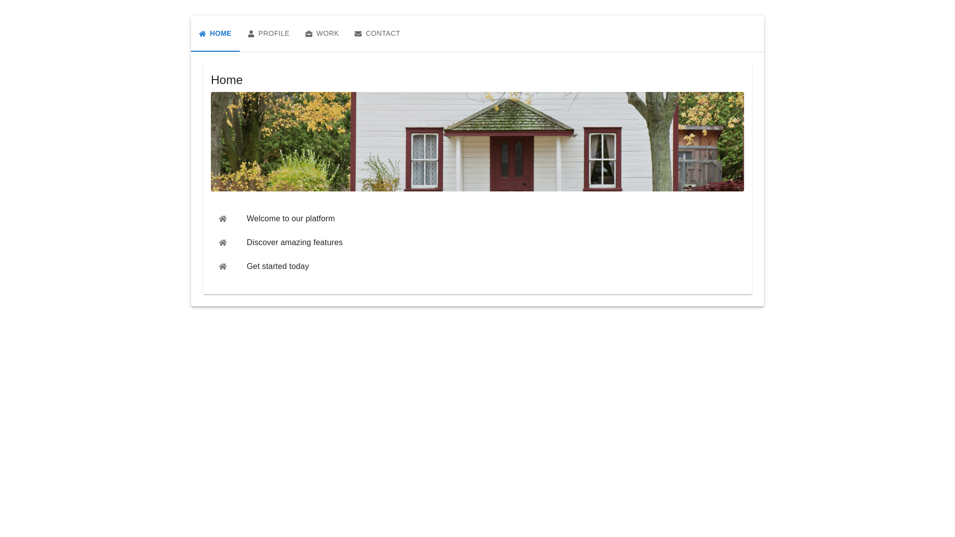Select the Welcome to our platform item
Viewport: 955px width, 537px height.
click(290, 219)
